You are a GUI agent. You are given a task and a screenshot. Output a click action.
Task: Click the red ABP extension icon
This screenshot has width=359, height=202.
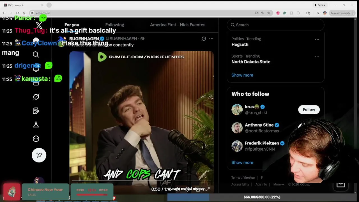[278, 13]
